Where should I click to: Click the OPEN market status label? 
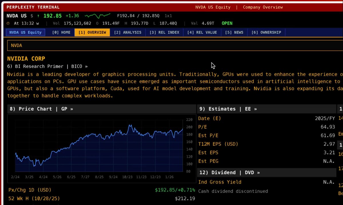[227, 23]
